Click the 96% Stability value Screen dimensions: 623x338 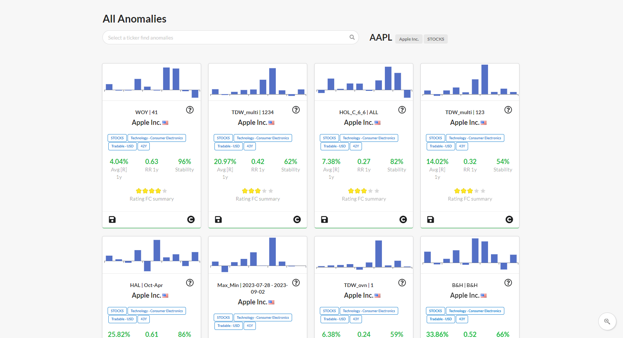tap(184, 161)
